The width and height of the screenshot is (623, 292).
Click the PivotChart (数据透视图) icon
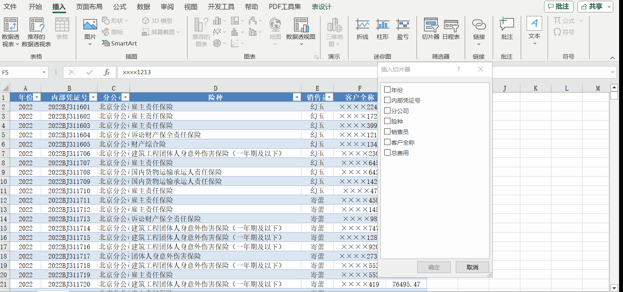click(301, 26)
